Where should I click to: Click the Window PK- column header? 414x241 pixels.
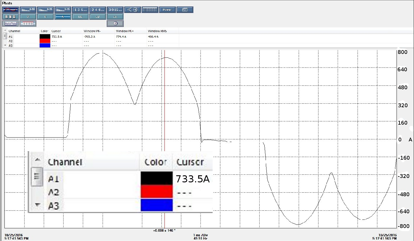tap(92, 31)
